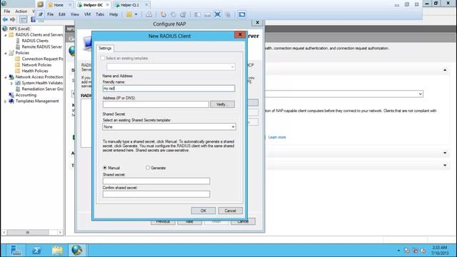Collapse the Policies tree node
Image resolution: width=457 pixels, height=257 pixels.
pos(6,53)
